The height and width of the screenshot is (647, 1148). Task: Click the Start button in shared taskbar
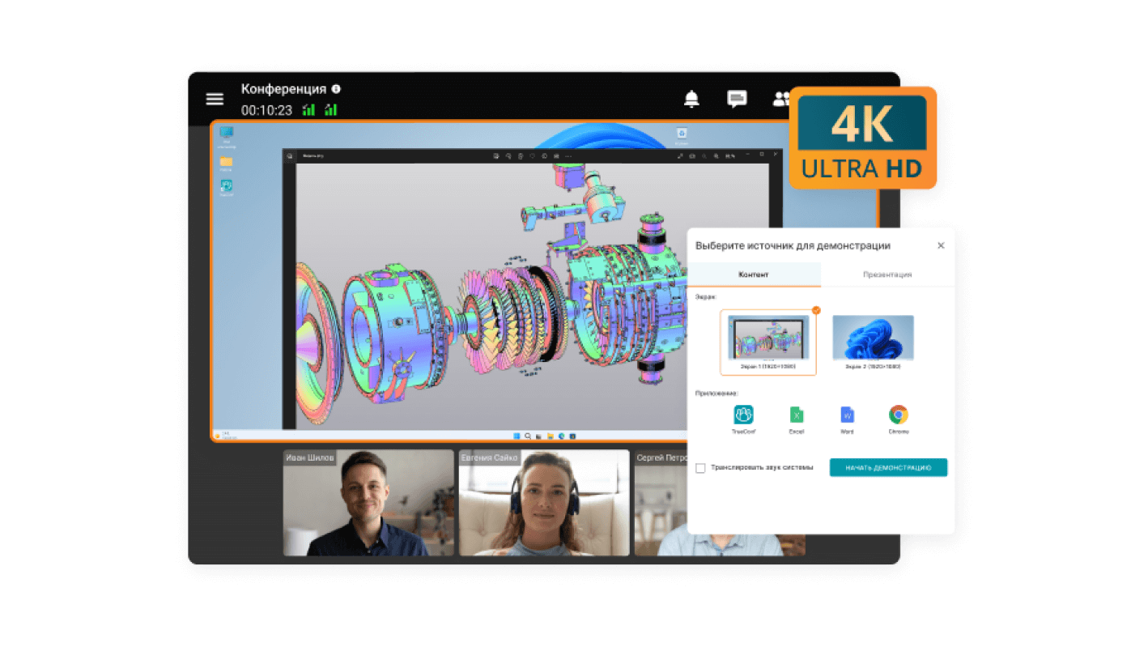(517, 436)
